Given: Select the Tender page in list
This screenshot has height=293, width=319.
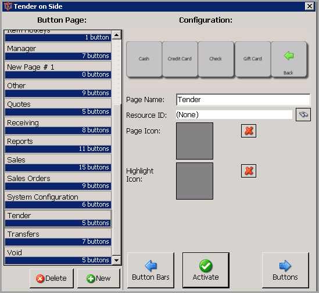Looking at the screenshot, I should pyautogui.click(x=58, y=218).
